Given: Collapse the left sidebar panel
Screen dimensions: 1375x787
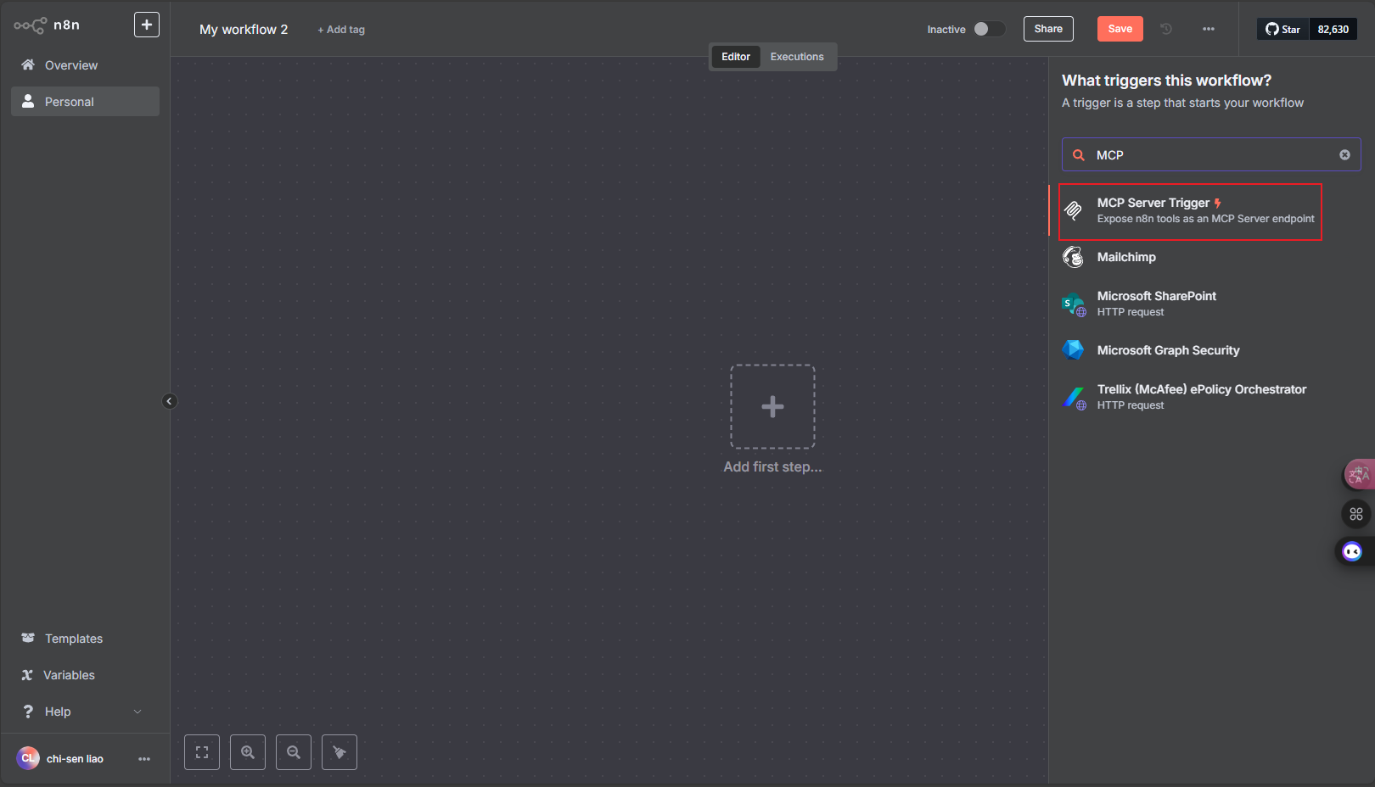Looking at the screenshot, I should point(170,400).
